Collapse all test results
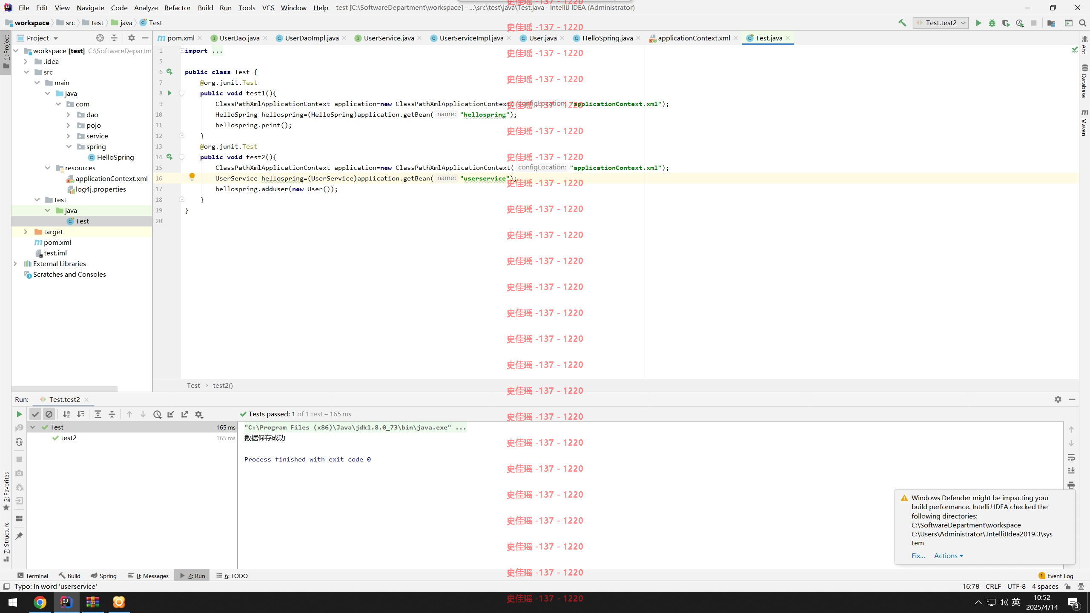This screenshot has width=1090, height=613. pyautogui.click(x=112, y=414)
